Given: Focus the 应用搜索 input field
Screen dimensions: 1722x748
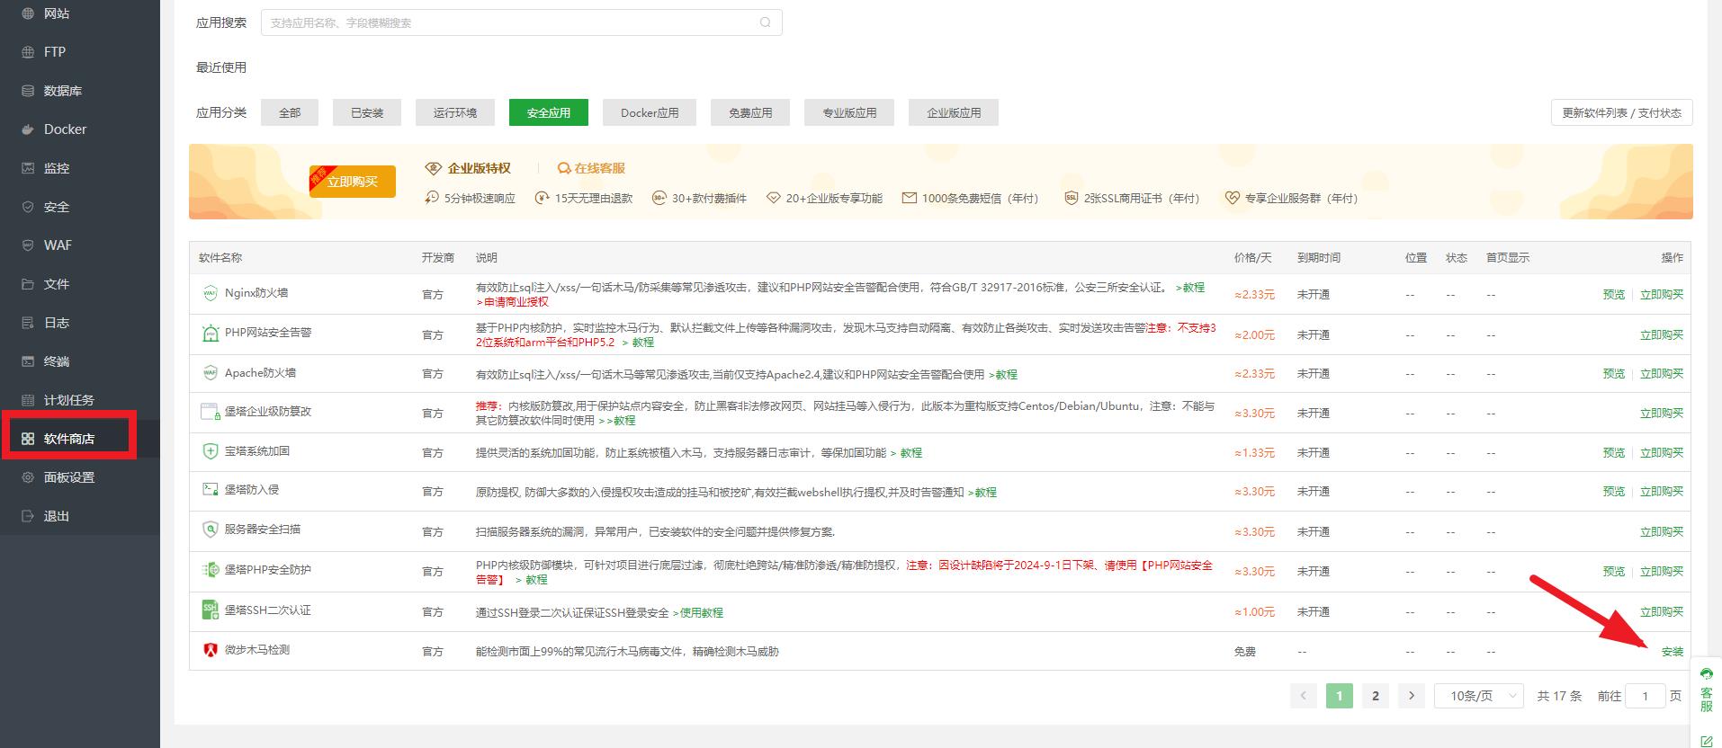Looking at the screenshot, I should coord(521,22).
